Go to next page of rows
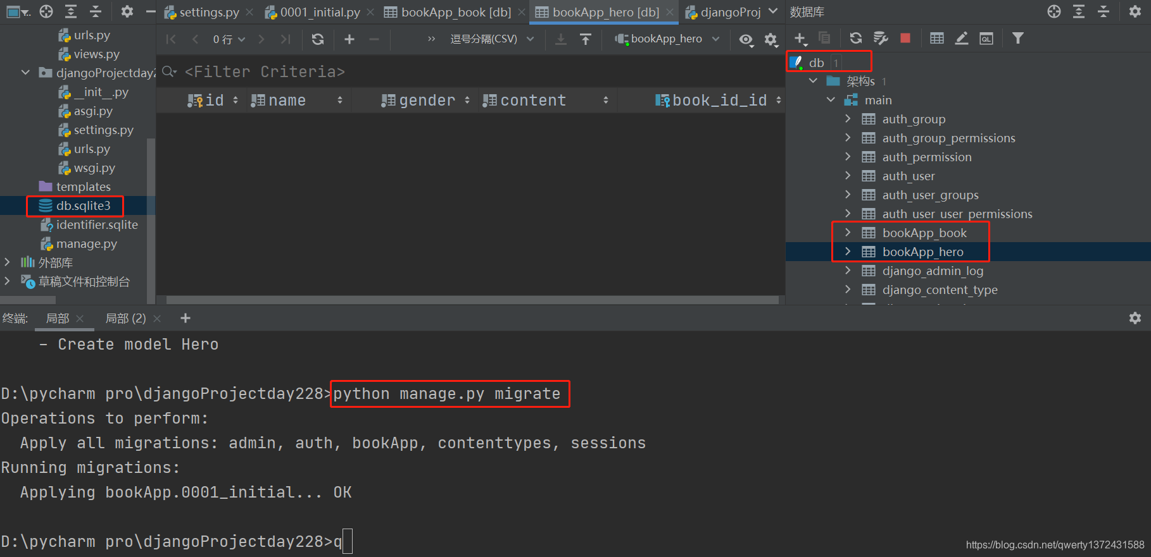 point(261,39)
